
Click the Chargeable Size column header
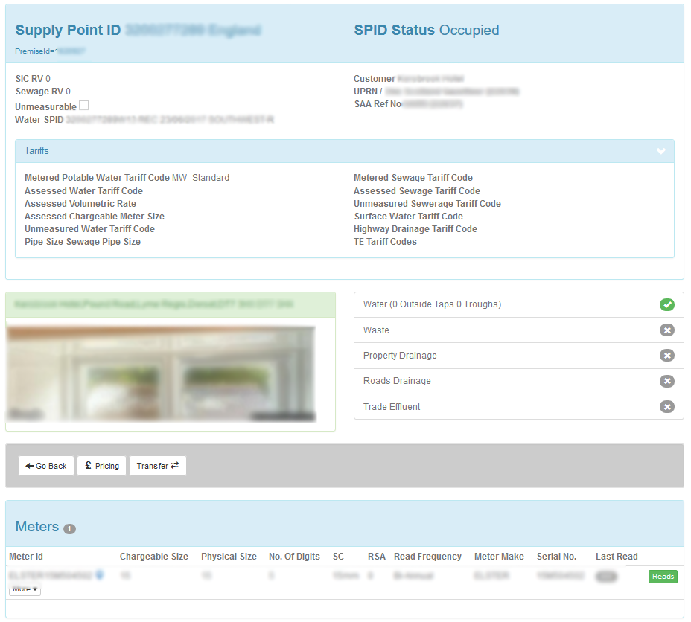[x=154, y=557]
